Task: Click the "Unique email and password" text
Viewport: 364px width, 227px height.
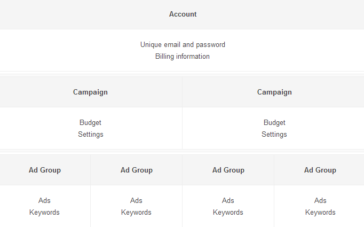Action: click(183, 45)
